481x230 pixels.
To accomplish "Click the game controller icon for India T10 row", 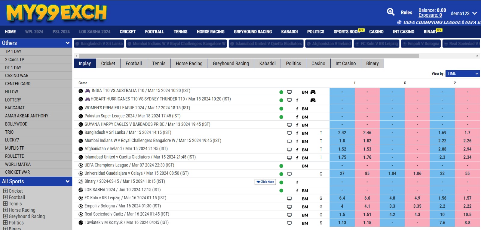I will (x=313, y=92).
